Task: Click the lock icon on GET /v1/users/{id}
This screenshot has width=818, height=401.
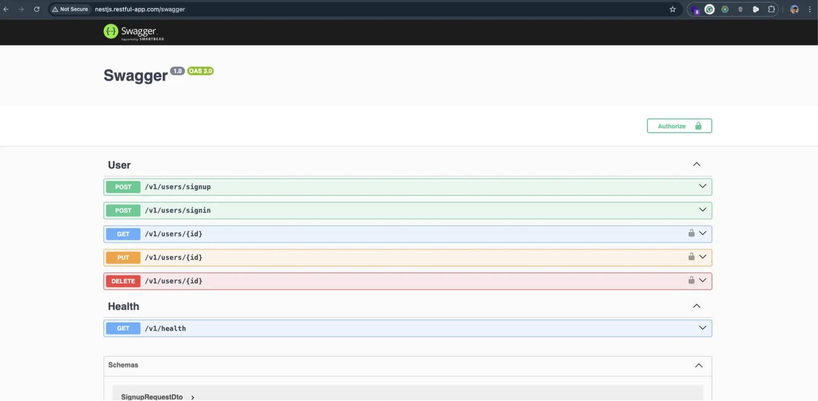Action: 691,233
